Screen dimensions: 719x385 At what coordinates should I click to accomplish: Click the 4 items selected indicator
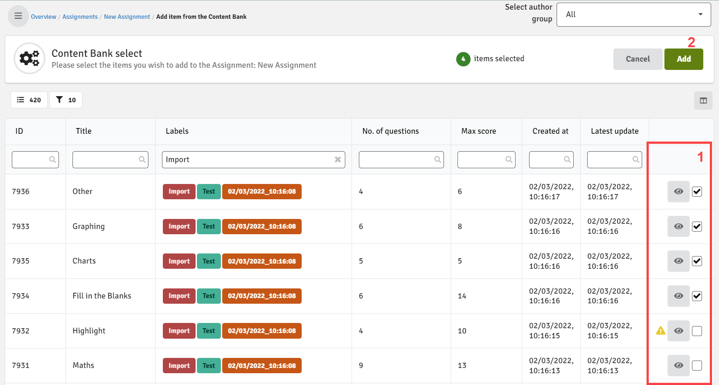point(490,59)
